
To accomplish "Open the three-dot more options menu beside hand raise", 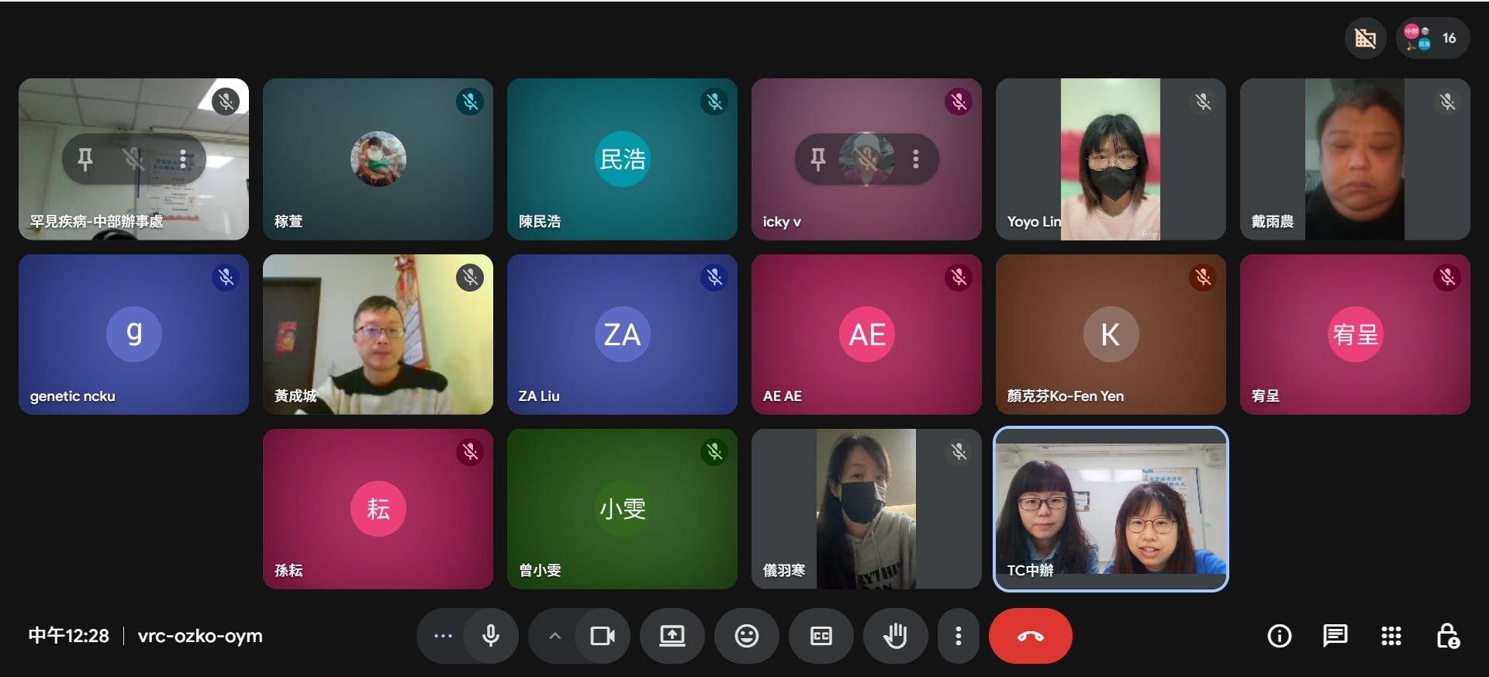I will click(x=959, y=636).
